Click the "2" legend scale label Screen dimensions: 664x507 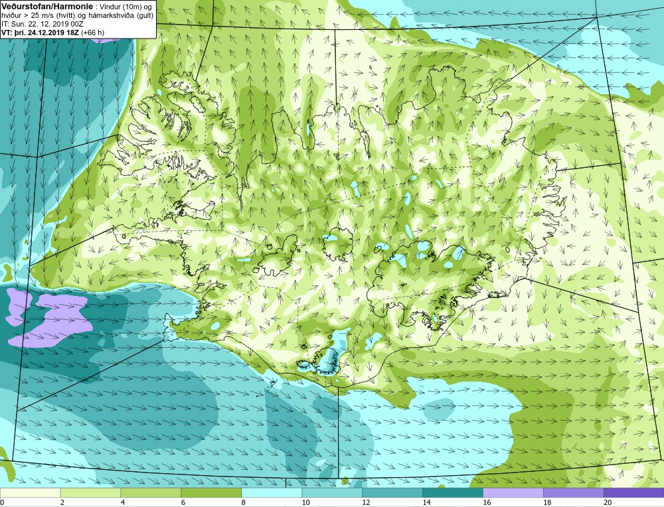pos(62,502)
